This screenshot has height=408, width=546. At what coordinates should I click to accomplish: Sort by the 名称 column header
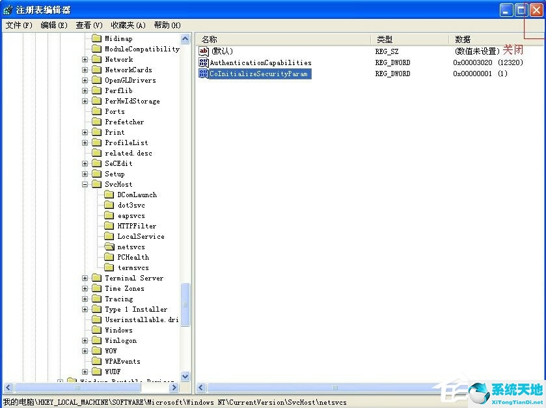click(x=283, y=39)
